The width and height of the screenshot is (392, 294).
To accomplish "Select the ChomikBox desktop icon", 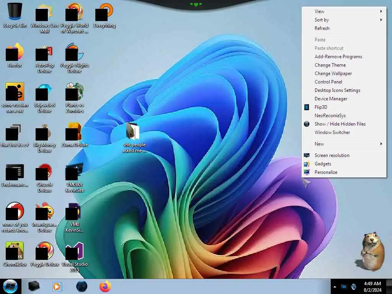I will (15, 254).
